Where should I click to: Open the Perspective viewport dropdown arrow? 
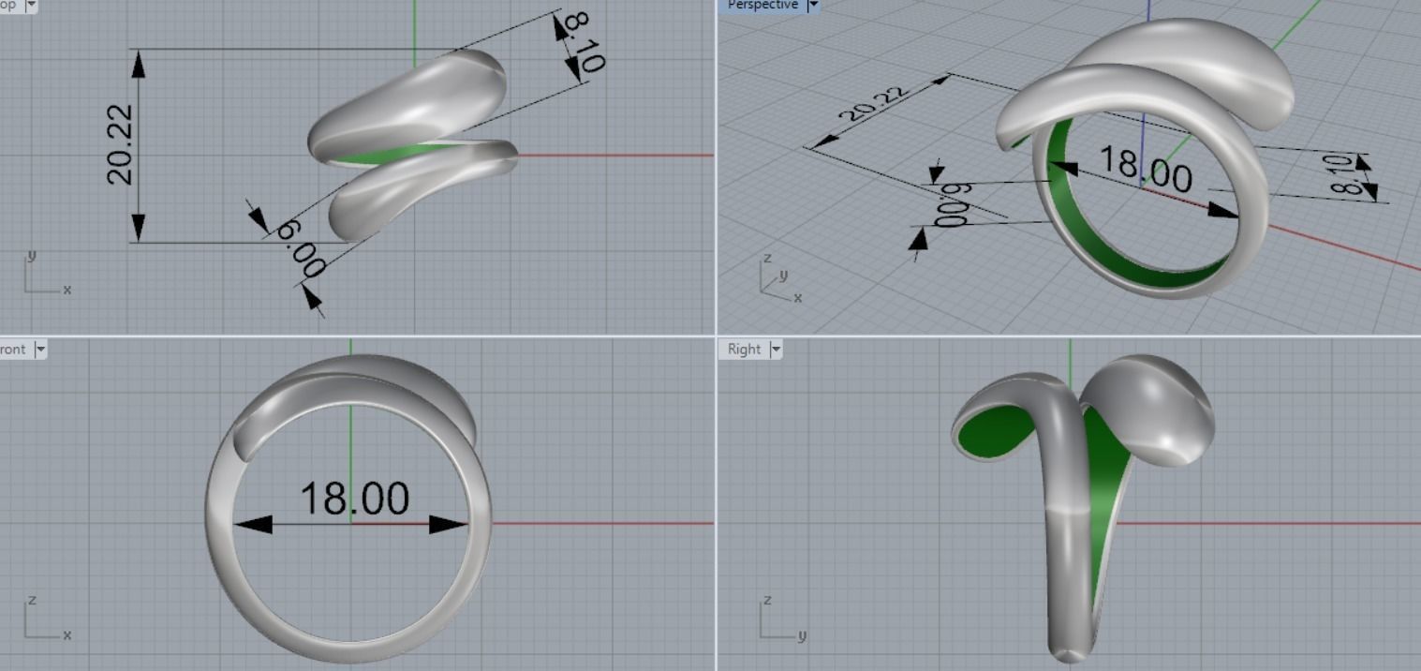813,5
